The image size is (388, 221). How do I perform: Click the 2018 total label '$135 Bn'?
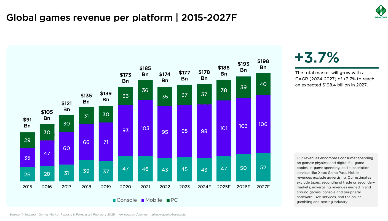point(86,99)
